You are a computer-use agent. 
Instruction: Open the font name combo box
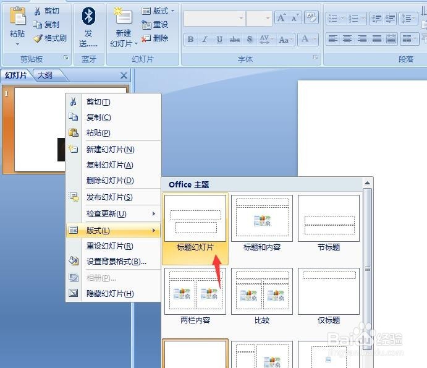[x=214, y=19]
